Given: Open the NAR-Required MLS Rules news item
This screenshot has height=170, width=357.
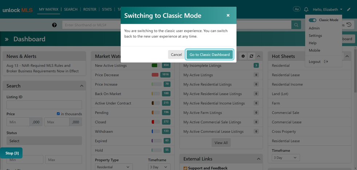Looking at the screenshot, I should [43, 68].
